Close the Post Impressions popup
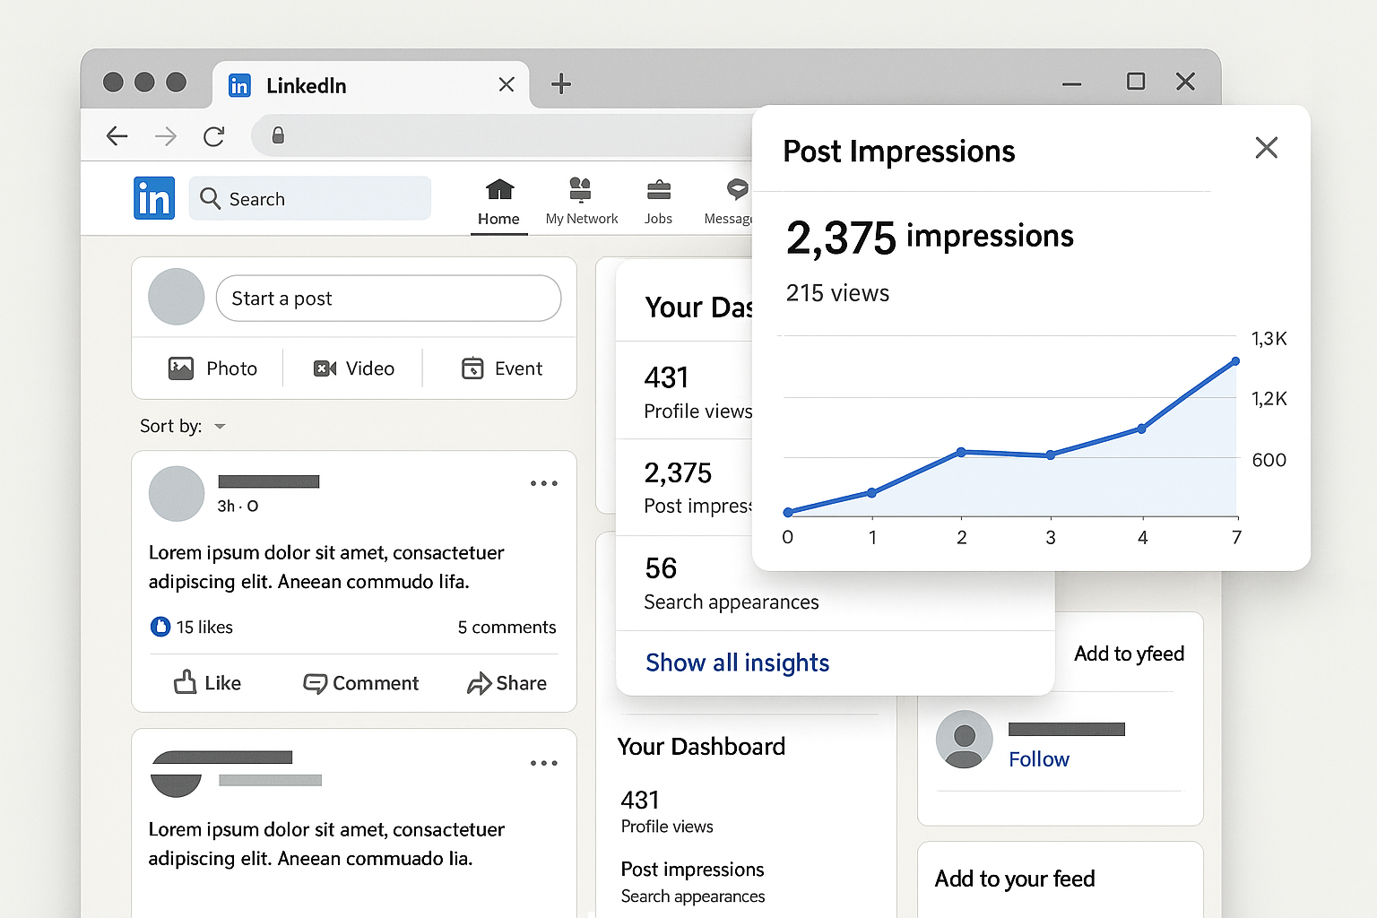Image resolution: width=1377 pixels, height=918 pixels. [1266, 148]
